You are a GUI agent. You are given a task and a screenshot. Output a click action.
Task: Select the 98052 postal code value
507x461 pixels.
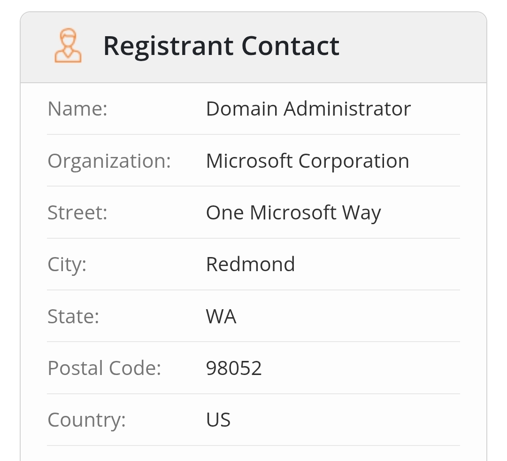(x=234, y=368)
